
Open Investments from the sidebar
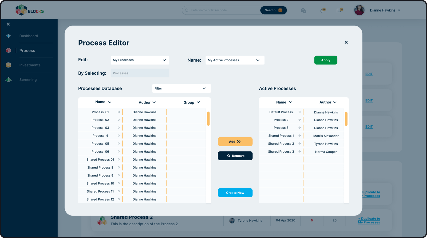pyautogui.click(x=30, y=65)
